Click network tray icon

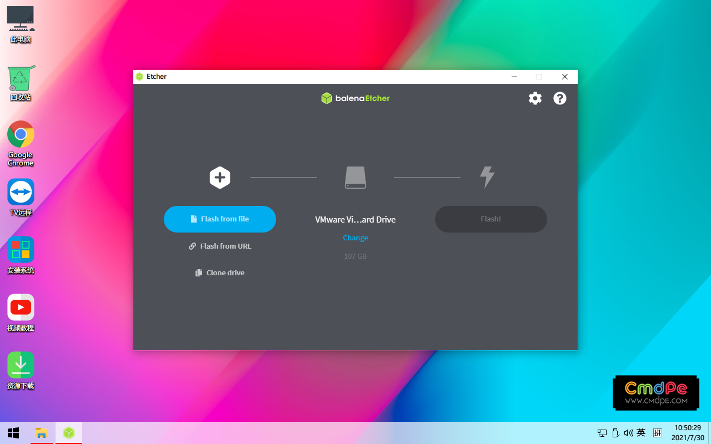[602, 433]
